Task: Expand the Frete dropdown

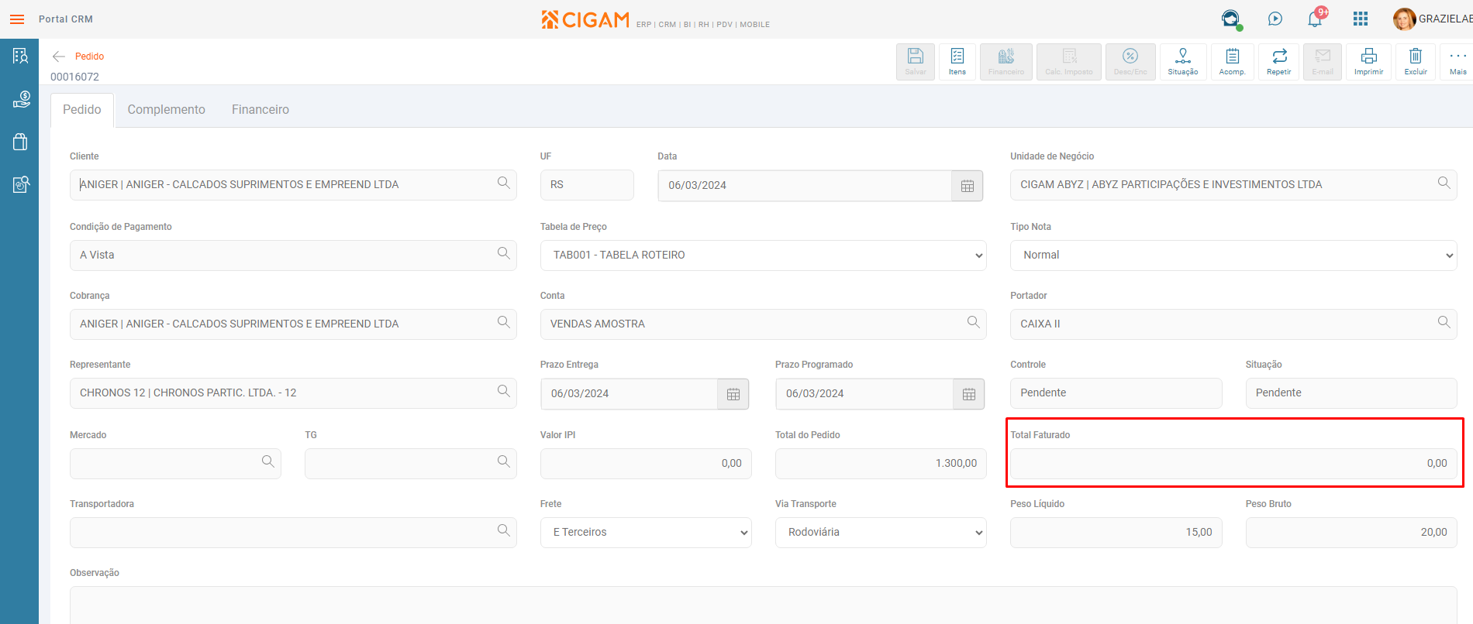Action: click(646, 533)
